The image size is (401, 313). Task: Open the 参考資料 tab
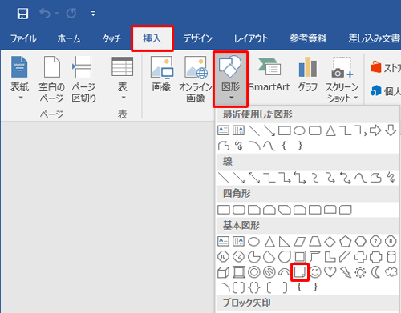(x=308, y=38)
